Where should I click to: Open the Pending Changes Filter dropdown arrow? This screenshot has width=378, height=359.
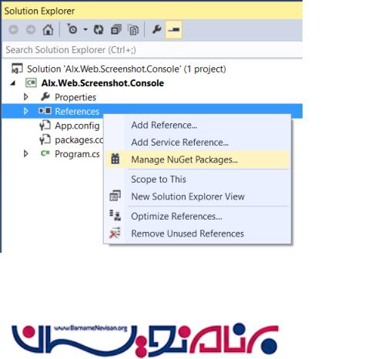[85, 29]
